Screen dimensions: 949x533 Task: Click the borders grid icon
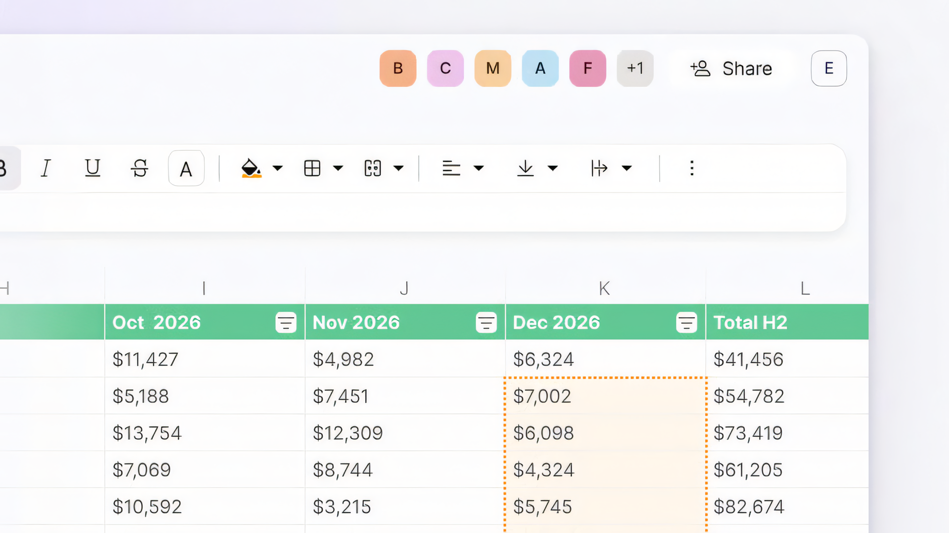point(312,168)
